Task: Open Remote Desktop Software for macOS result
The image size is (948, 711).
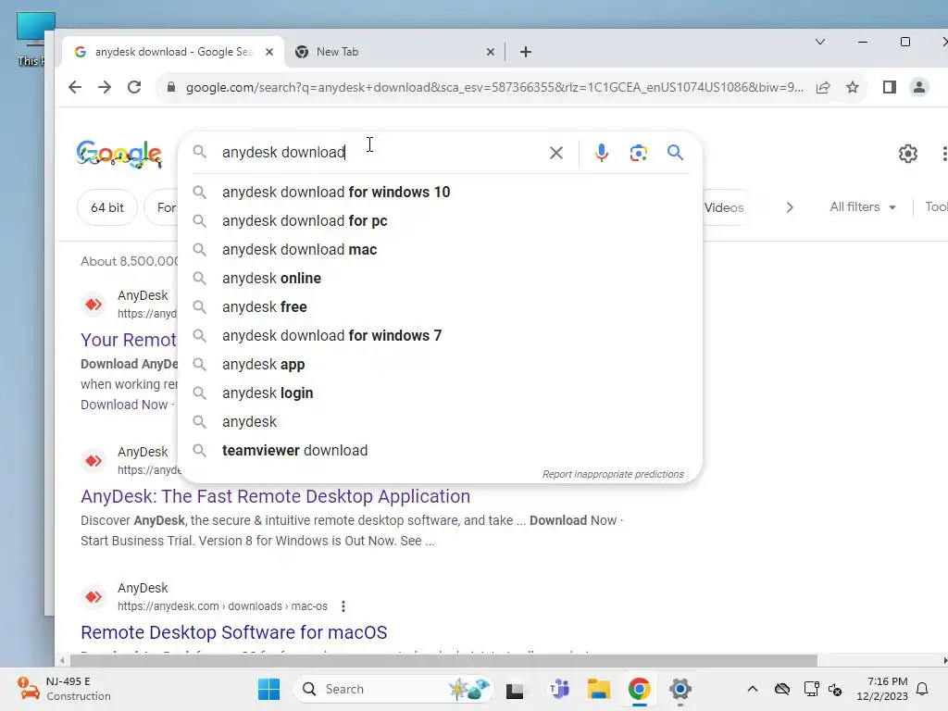Action: coord(234,632)
